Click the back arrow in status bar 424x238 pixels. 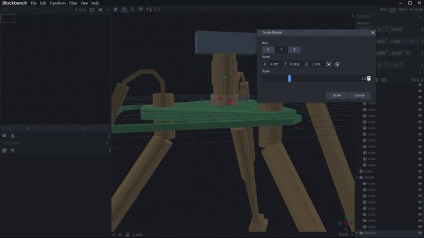(x=114, y=235)
